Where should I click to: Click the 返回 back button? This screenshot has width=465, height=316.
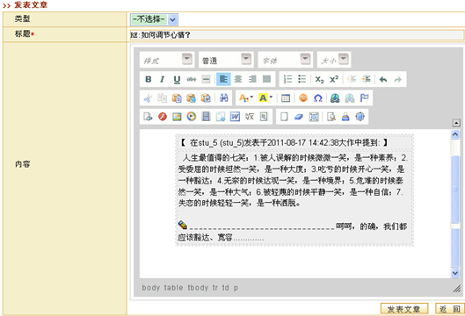pyautogui.click(x=450, y=309)
